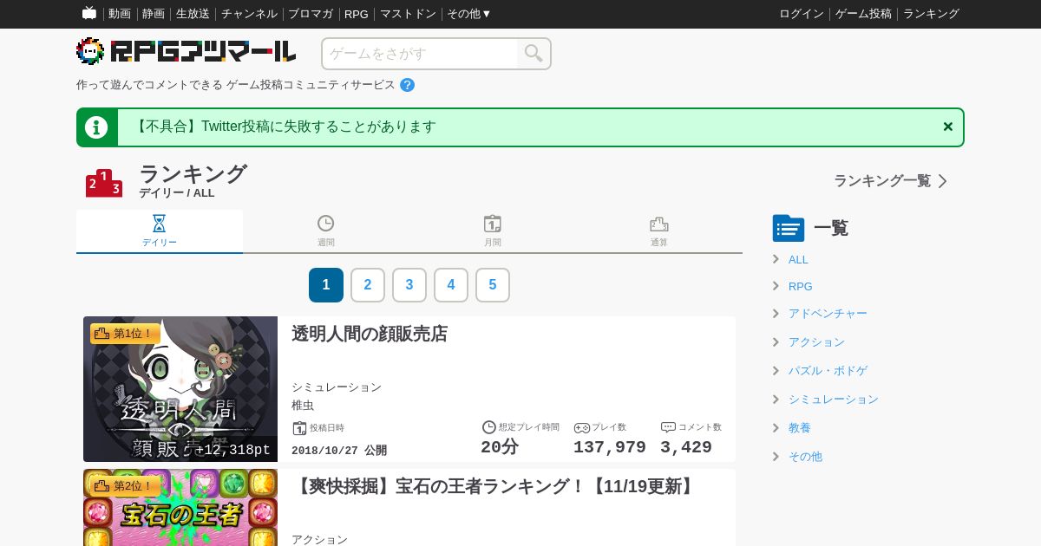The width and height of the screenshot is (1041, 546).
Task: Open ランキング link in top bar
Action: [x=931, y=14]
